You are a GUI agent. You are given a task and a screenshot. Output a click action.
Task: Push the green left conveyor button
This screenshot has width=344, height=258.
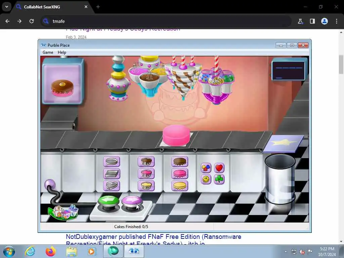tap(109, 202)
